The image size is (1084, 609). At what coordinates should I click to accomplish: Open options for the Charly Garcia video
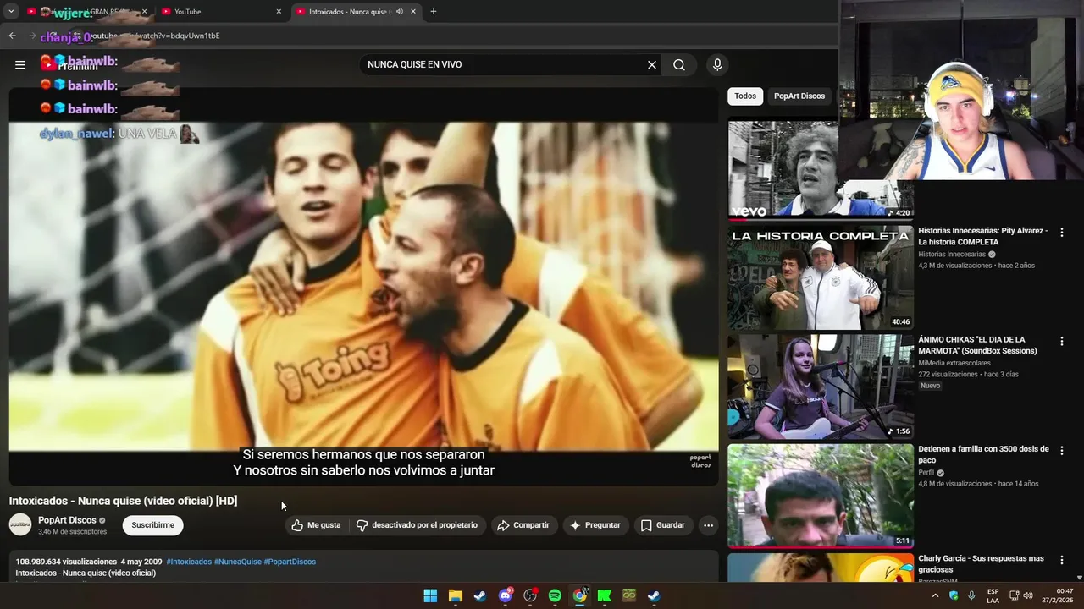coord(1062,559)
